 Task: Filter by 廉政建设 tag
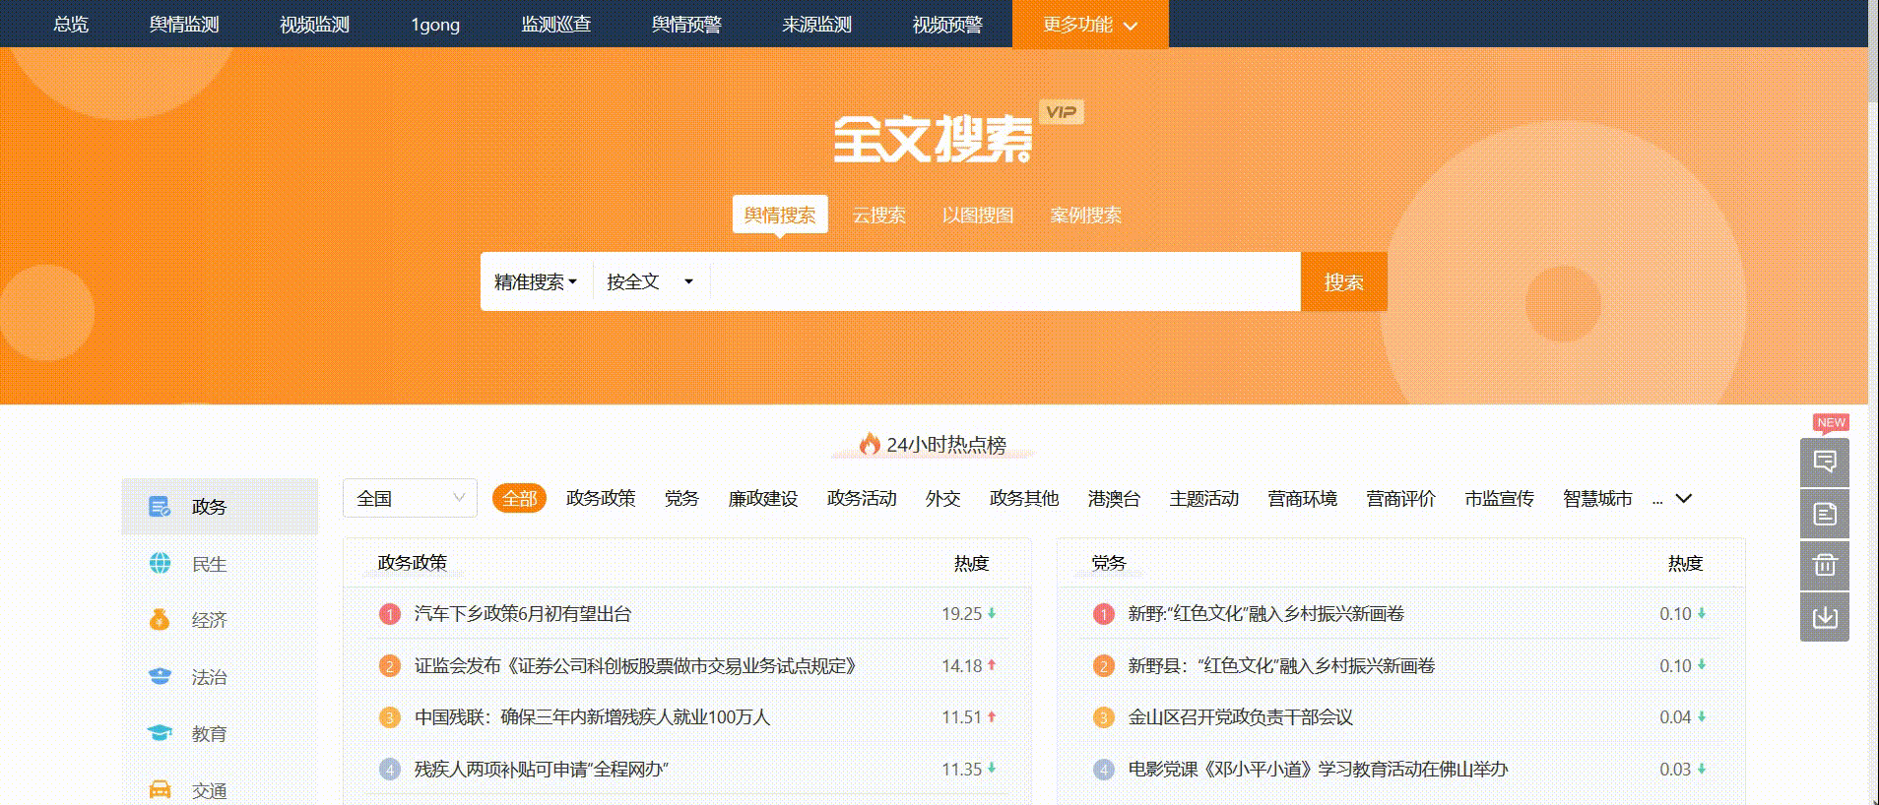click(x=763, y=499)
